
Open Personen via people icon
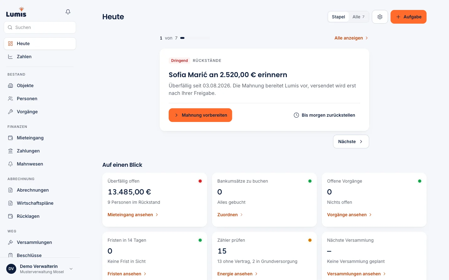(11, 99)
